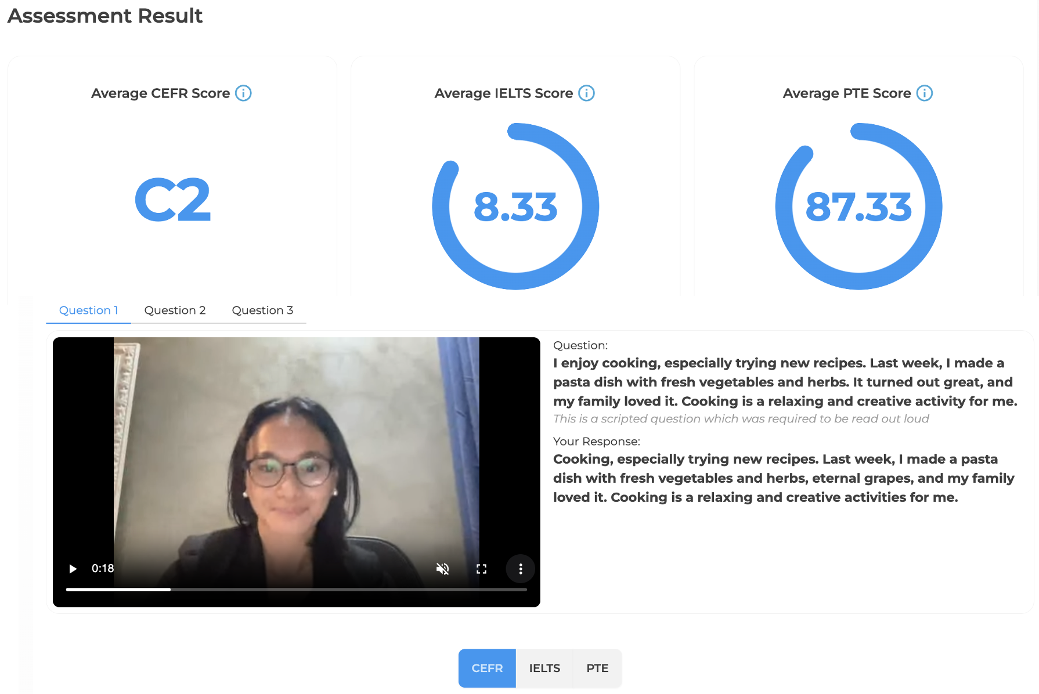Image resolution: width=1039 pixels, height=694 pixels.
Task: Play the response video
Action: (x=73, y=569)
